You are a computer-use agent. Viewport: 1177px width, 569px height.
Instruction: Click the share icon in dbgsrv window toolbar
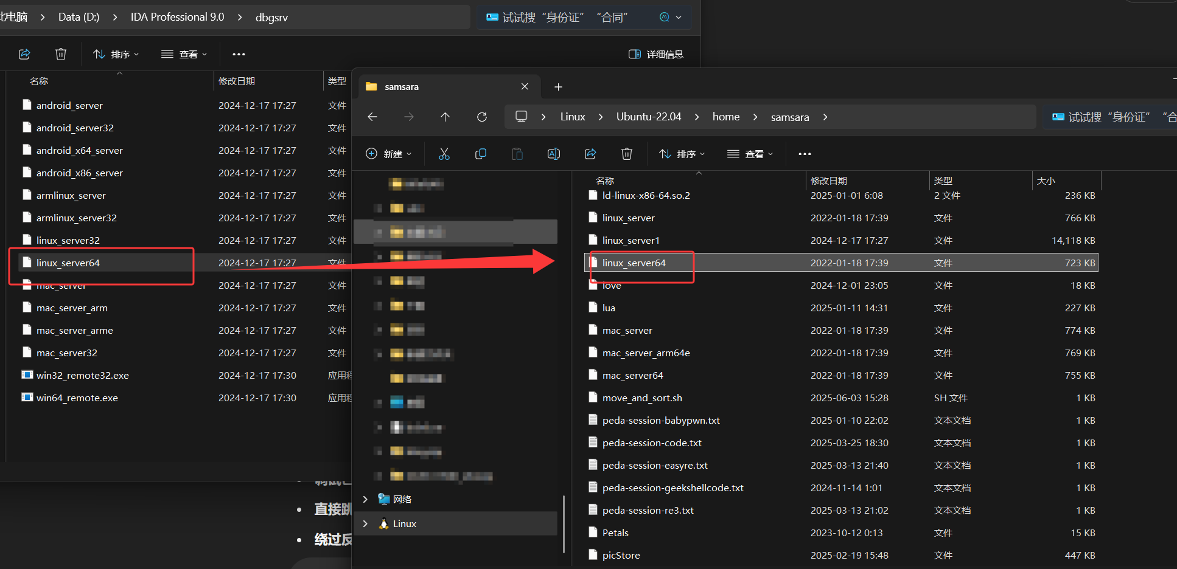coord(24,54)
